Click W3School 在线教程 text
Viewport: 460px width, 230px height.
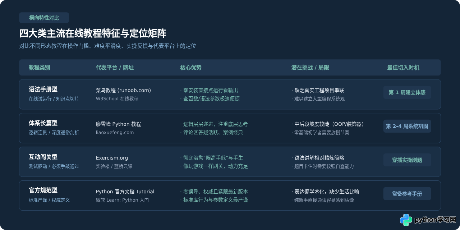coord(117,98)
